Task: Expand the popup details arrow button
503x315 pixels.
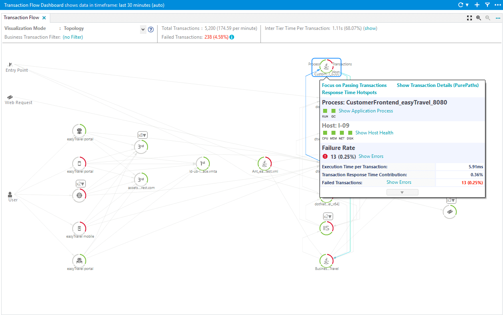Action: (x=402, y=192)
